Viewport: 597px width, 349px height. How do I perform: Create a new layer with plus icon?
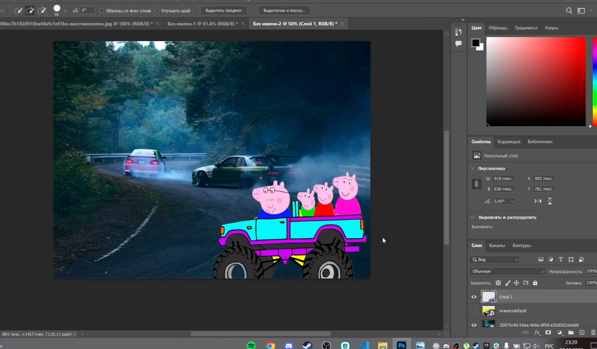pos(582,333)
